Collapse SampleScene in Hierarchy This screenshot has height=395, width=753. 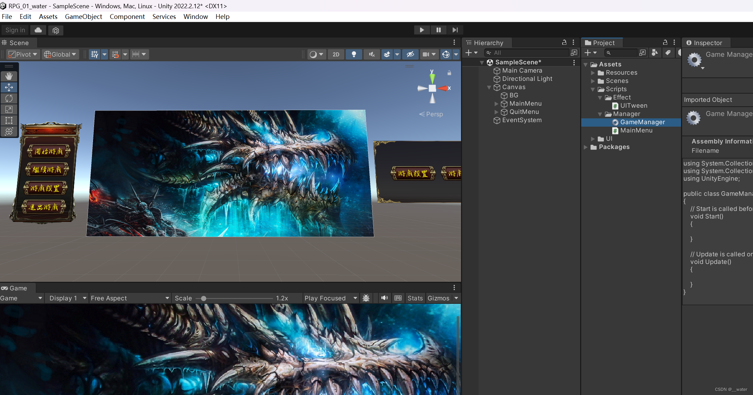(x=482, y=63)
